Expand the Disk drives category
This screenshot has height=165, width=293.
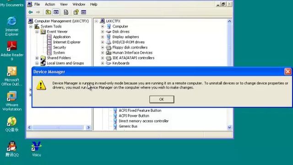[x=103, y=32]
